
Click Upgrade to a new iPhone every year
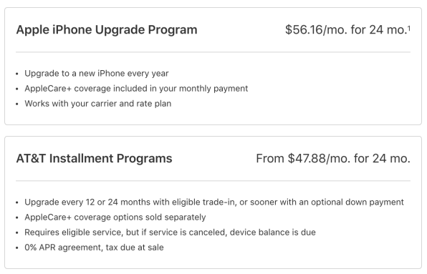97,74
